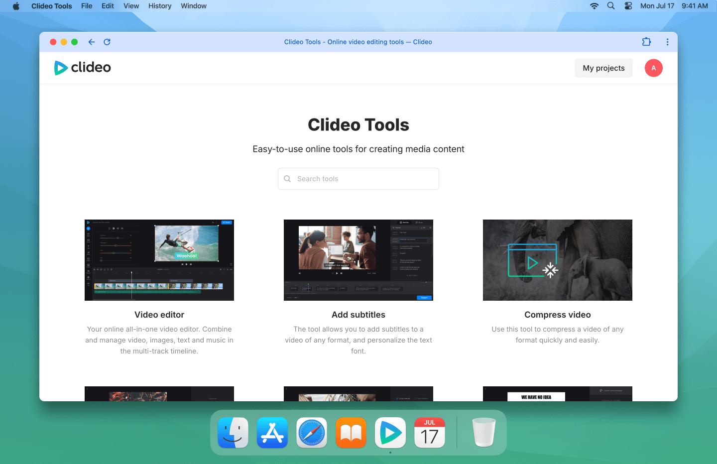Screen dimensions: 717x464
Task: Open the three-dot browser menu
Action: [x=667, y=42]
